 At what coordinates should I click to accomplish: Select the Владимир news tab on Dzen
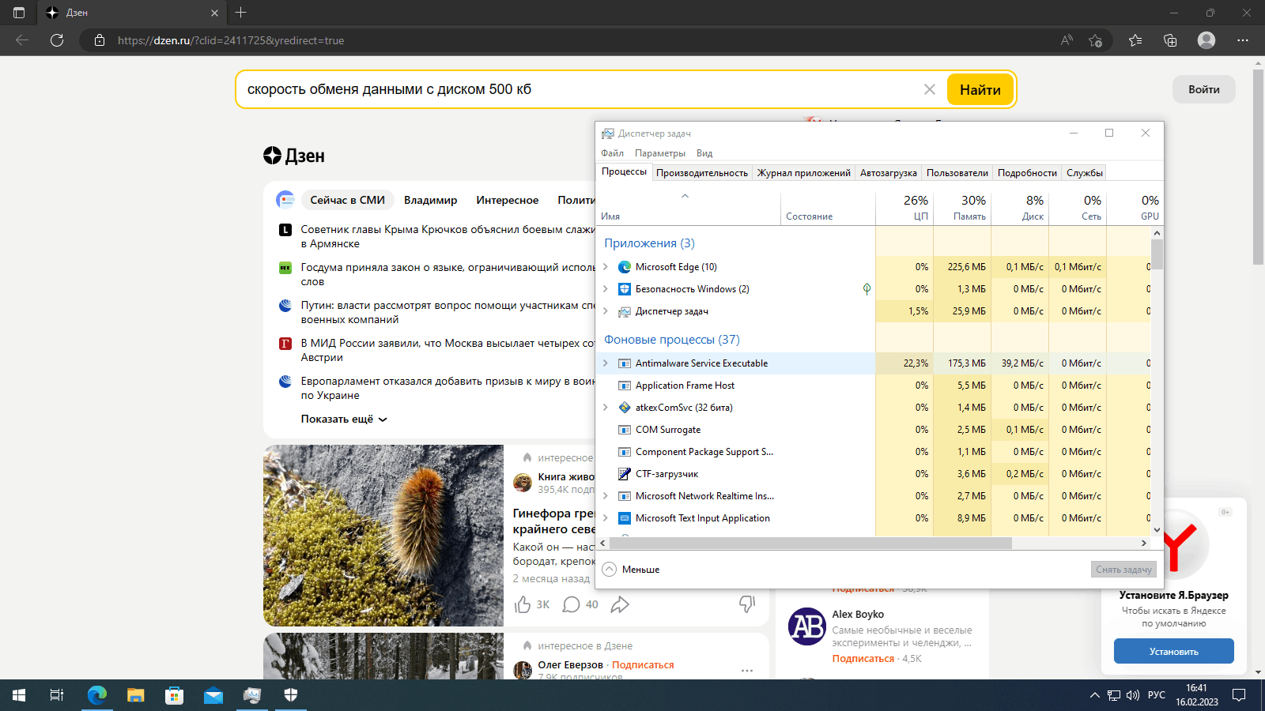click(430, 200)
